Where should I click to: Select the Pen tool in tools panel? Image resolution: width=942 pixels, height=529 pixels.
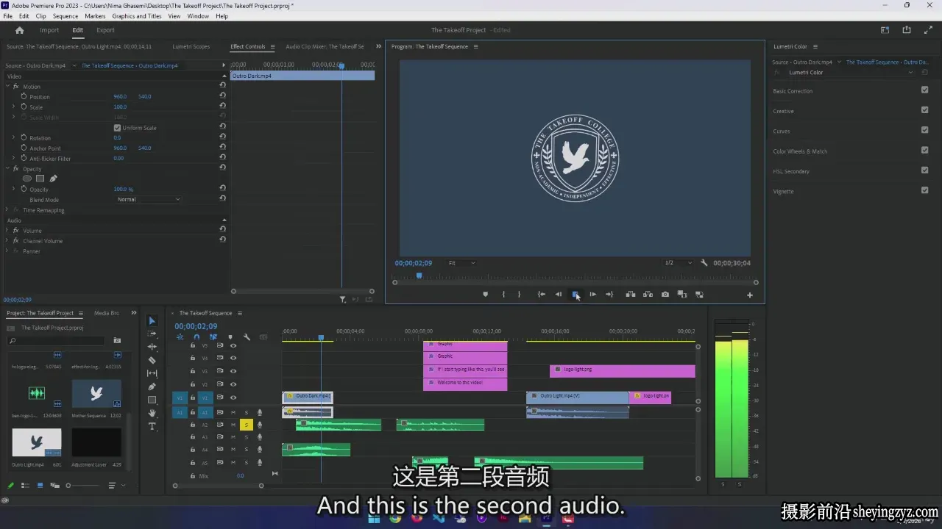[x=152, y=386]
